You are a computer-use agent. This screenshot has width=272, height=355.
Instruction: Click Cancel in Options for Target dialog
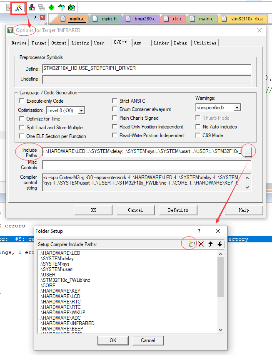point(136,210)
